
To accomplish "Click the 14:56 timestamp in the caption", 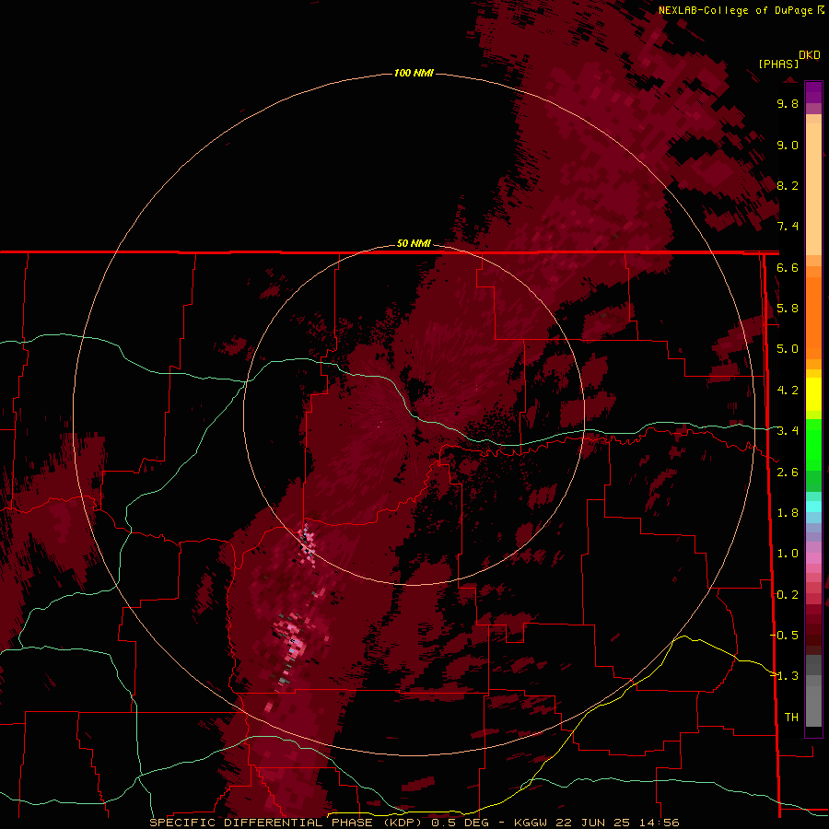I will coord(660,823).
